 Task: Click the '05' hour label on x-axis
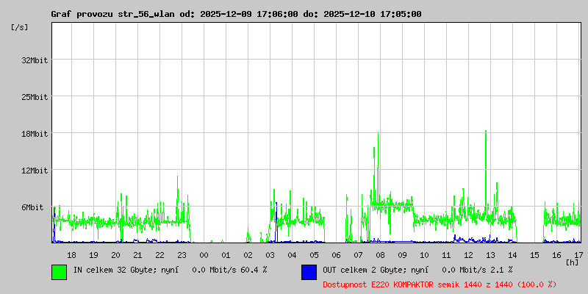pos(315,255)
